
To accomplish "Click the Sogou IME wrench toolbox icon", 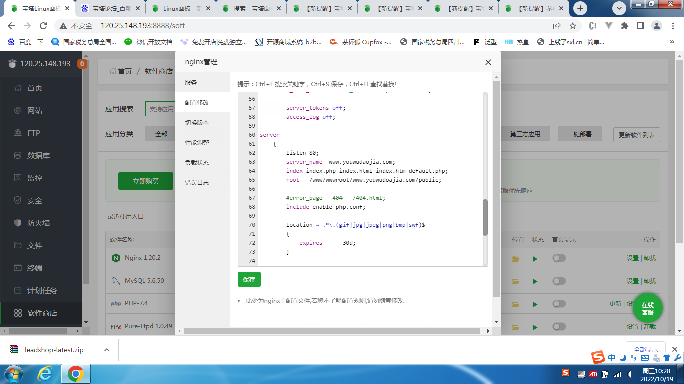I will coord(677,358).
